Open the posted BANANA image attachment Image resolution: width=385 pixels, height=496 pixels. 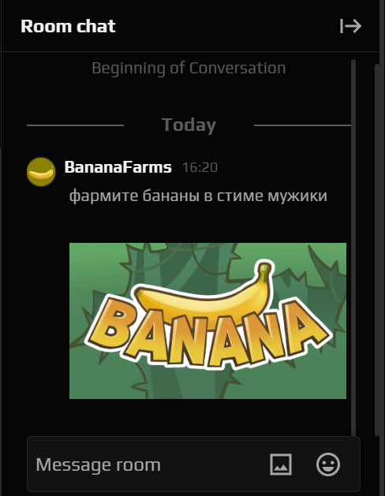207,321
